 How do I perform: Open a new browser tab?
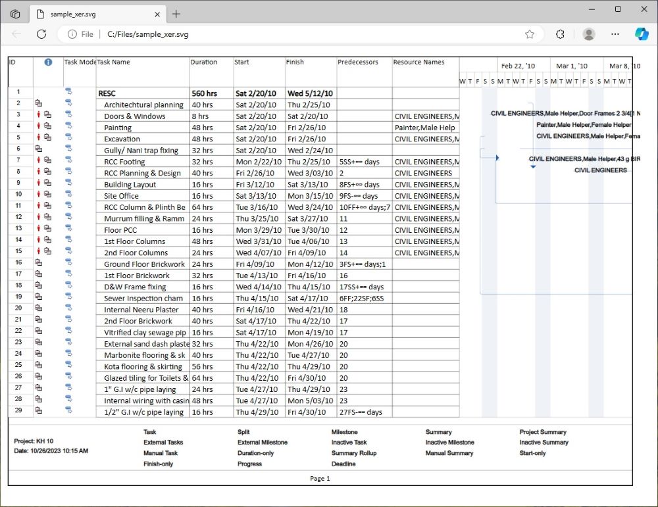coord(176,14)
